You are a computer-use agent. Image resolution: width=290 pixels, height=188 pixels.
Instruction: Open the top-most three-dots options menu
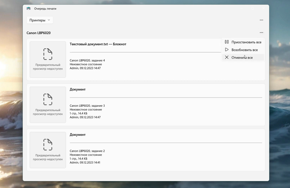(x=261, y=20)
